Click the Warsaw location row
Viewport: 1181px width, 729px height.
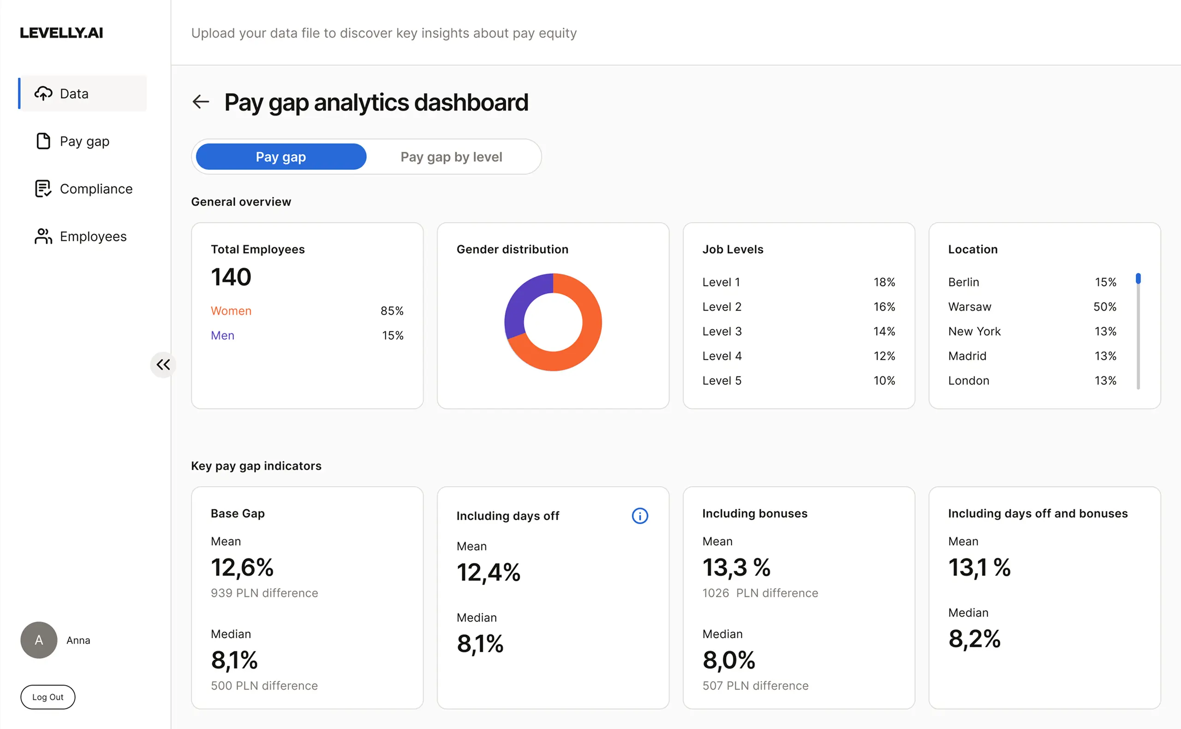point(1032,307)
